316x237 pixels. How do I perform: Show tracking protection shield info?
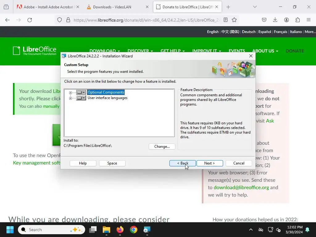60,20
